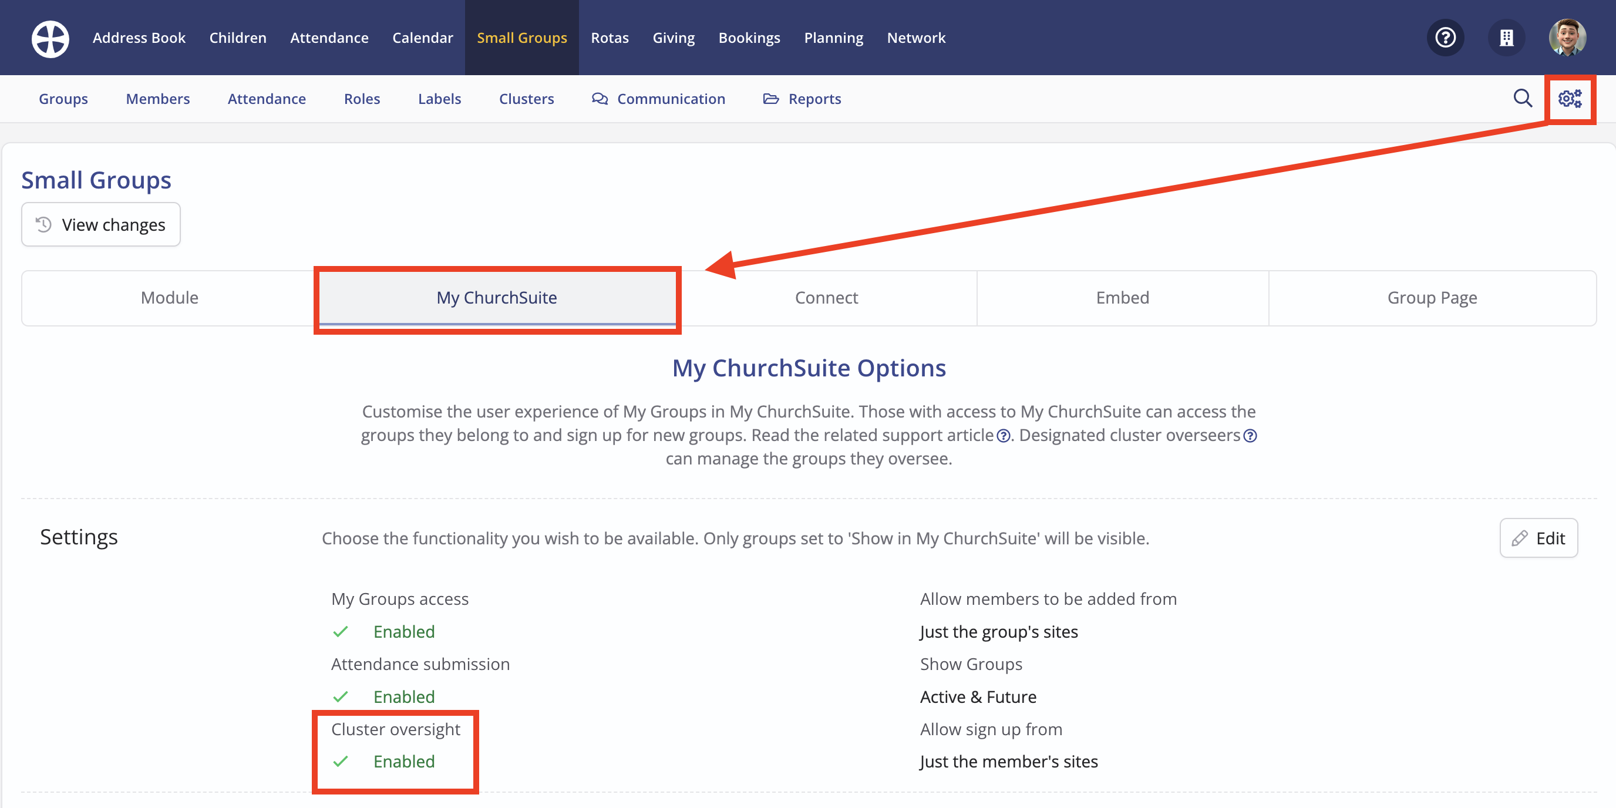Click 'My ChurchSuite Options' heading
This screenshot has height=808, width=1616.
(x=809, y=368)
